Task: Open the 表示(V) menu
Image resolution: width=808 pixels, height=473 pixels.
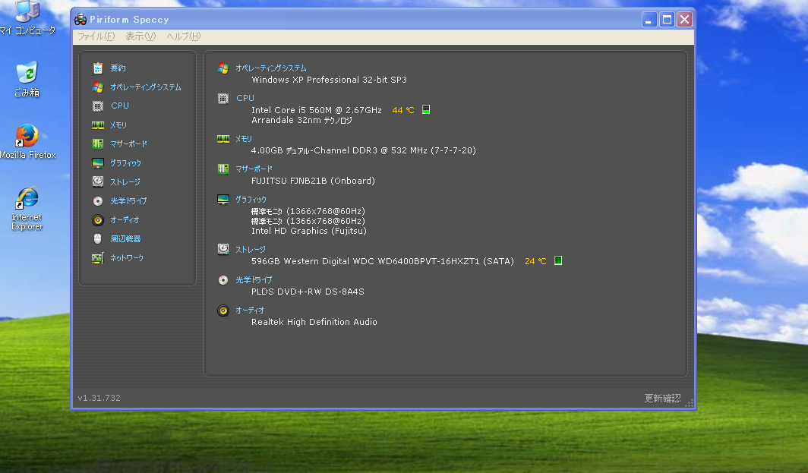Action: click(140, 36)
